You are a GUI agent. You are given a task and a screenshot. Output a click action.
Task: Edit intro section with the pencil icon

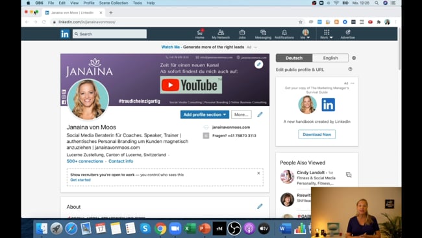coord(260,114)
